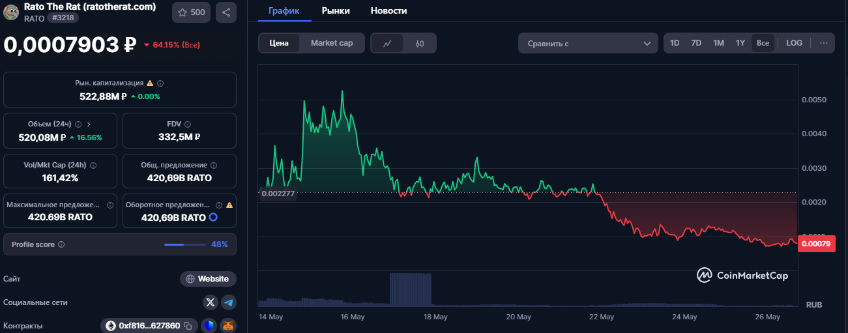Open the Сравнить с dropdown
The height and width of the screenshot is (333, 848).
click(588, 44)
